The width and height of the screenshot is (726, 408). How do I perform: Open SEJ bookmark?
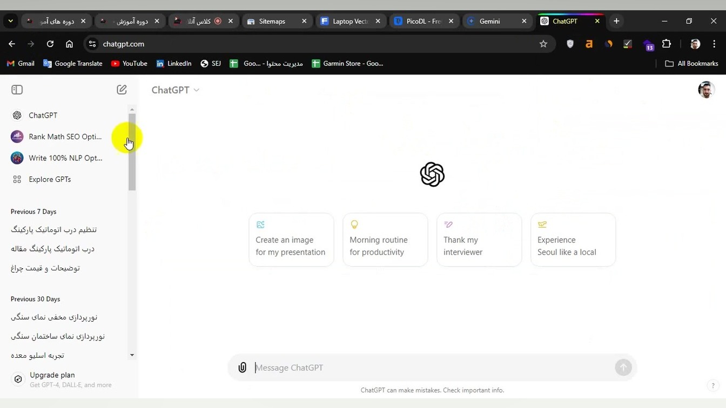tap(211, 63)
